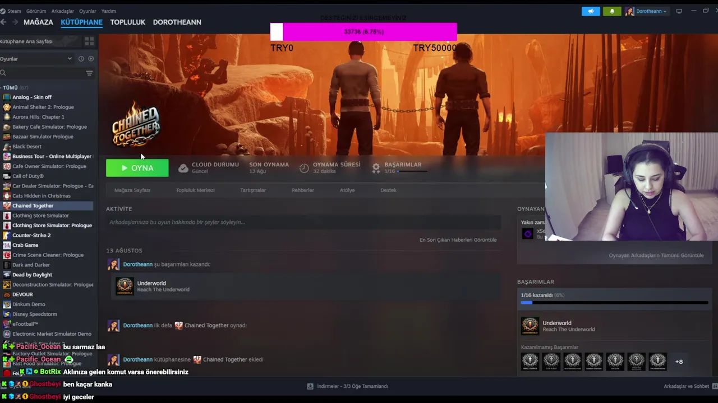Viewport: 718px width, 403px height.
Task: Click the play time clock icon
Action: click(304, 168)
